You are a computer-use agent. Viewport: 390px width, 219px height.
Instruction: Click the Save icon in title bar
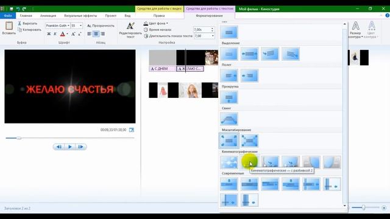click(11, 9)
